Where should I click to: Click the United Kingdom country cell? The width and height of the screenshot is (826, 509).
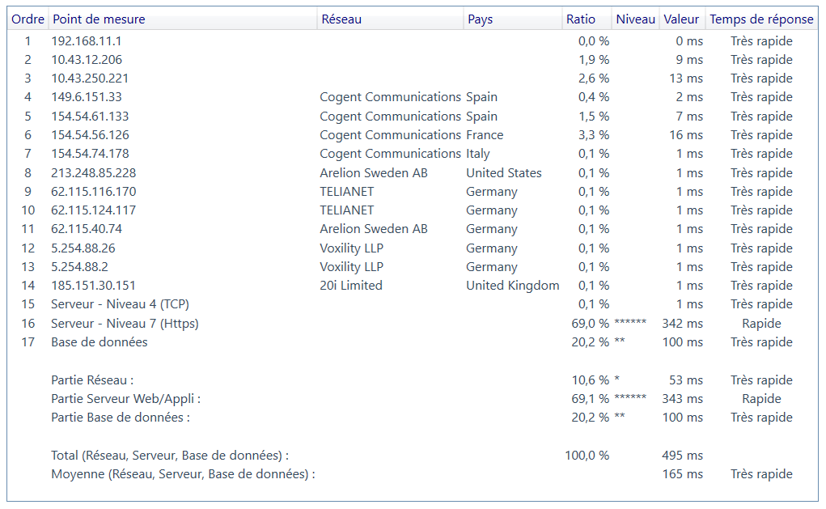(x=513, y=286)
